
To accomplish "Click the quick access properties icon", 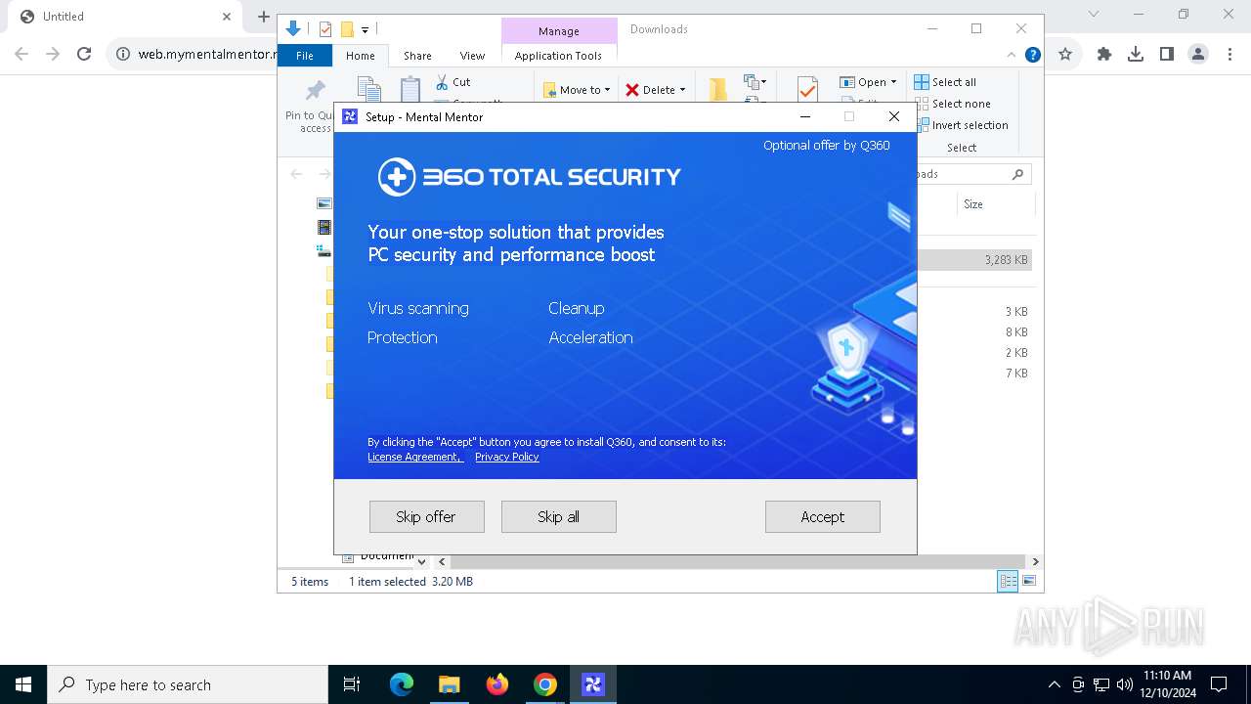I will (325, 29).
